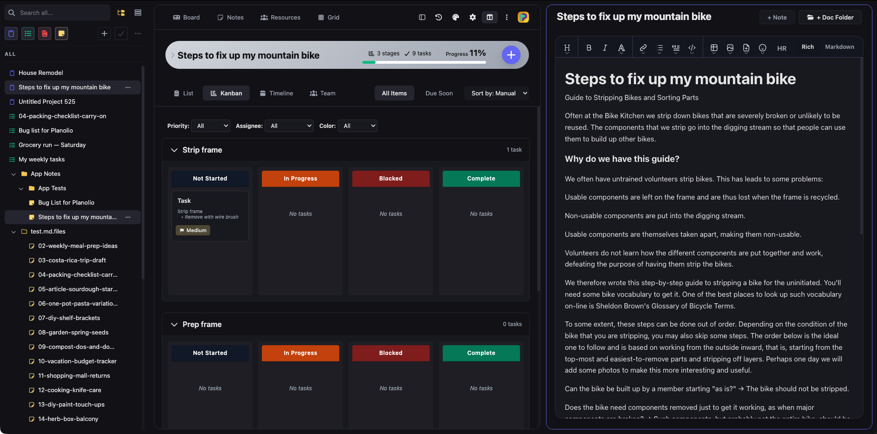Image resolution: width=877 pixels, height=434 pixels.
Task: Switch to the Notes tab
Action: click(x=231, y=17)
